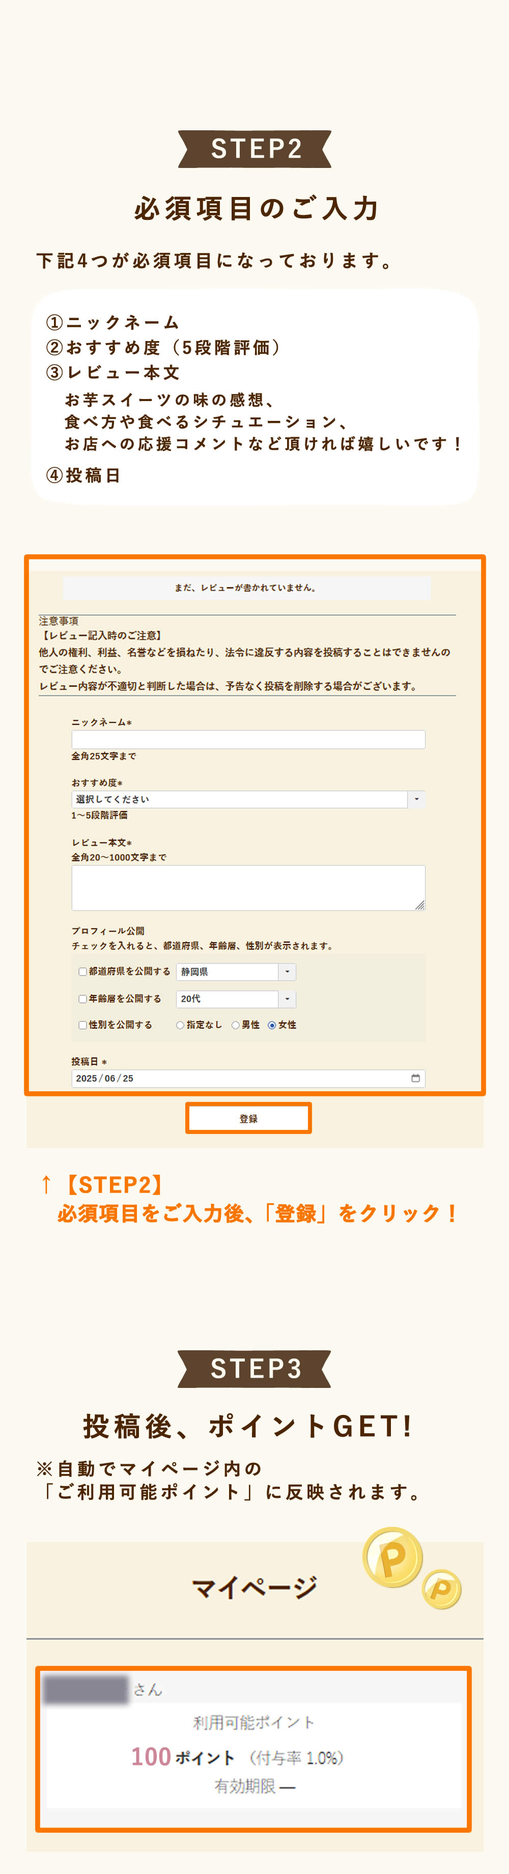Screen dimensions: 509x1874
Task: Open the calendar icon in the 投稿日 field
Action: (415, 1077)
